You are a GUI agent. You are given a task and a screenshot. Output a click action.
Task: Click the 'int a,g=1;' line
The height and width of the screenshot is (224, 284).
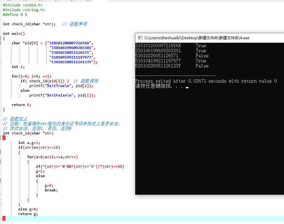tap(29, 143)
